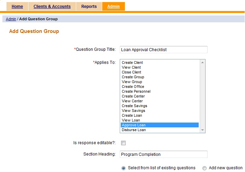Viewport: 245px width, 172px height.
Task: Select the Add new question radio
Action: click(x=205, y=168)
